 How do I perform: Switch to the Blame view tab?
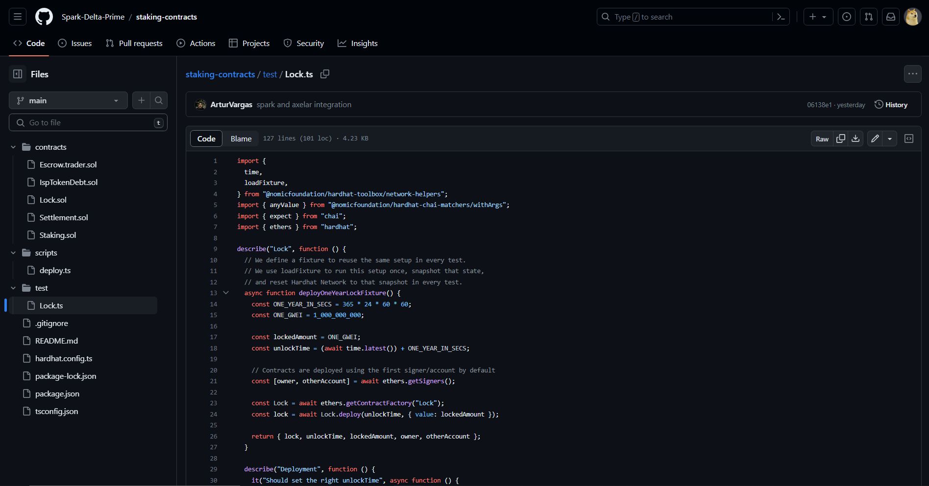click(x=241, y=139)
